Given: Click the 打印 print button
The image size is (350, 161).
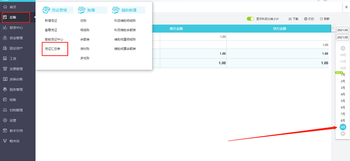Looking at the screenshot, I should (309, 19).
